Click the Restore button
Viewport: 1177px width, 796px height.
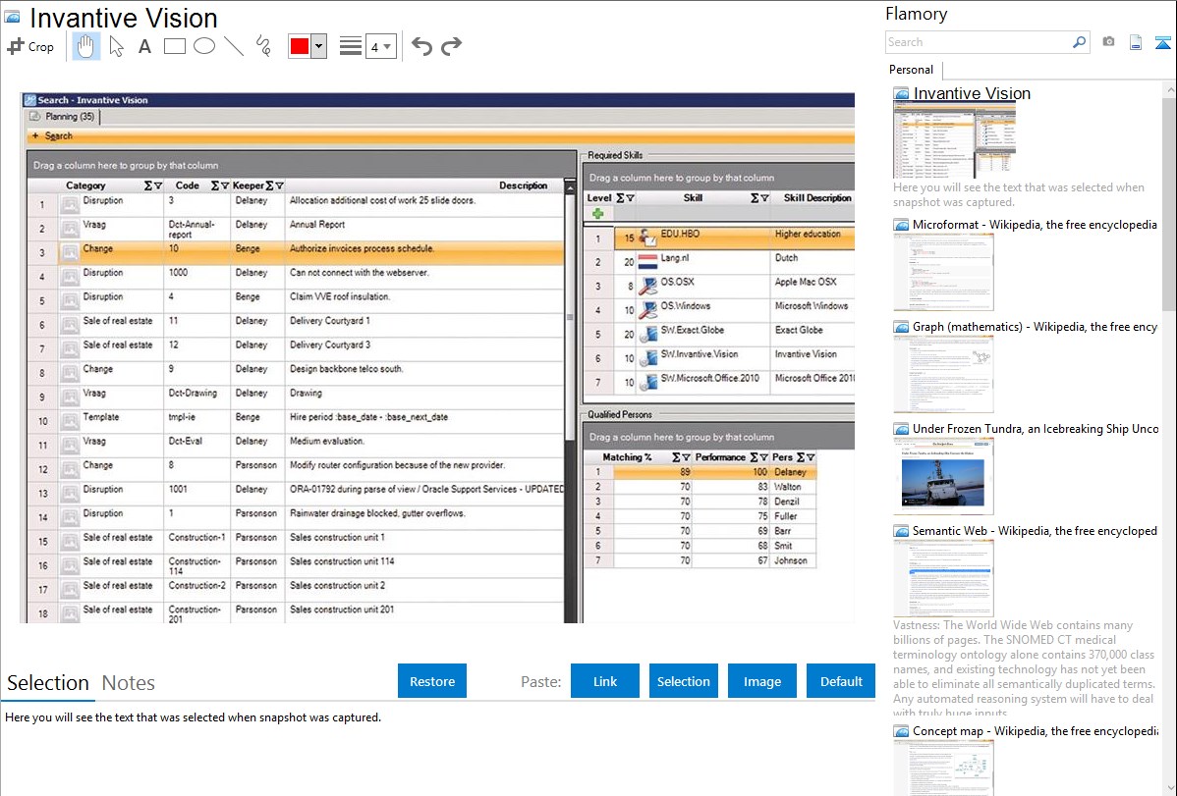coord(432,681)
